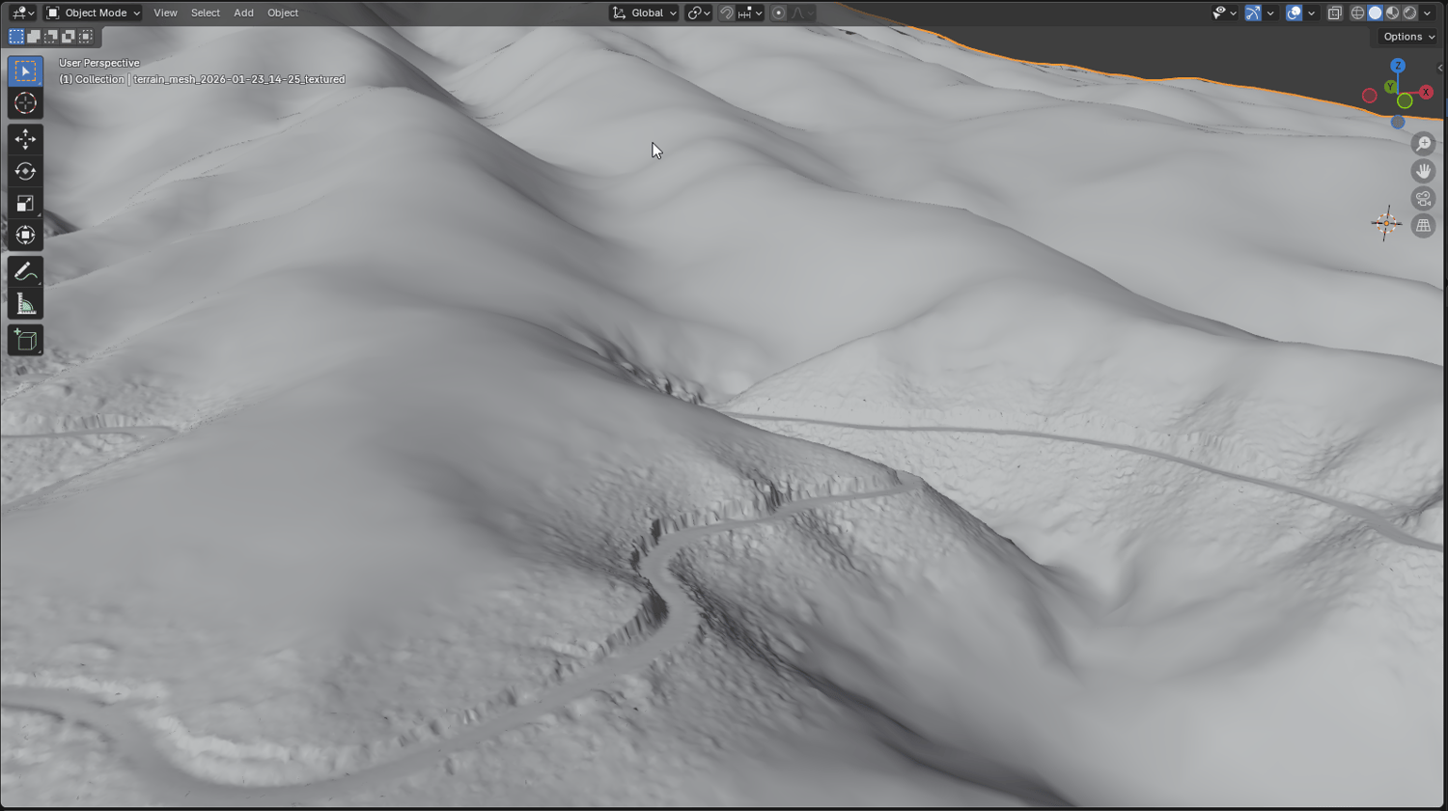Choose the Annotate pencil tool
This screenshot has height=811, width=1448.
(x=25, y=272)
